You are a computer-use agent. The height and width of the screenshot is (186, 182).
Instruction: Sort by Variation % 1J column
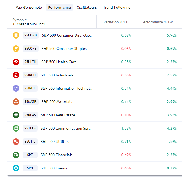coord(115,22)
